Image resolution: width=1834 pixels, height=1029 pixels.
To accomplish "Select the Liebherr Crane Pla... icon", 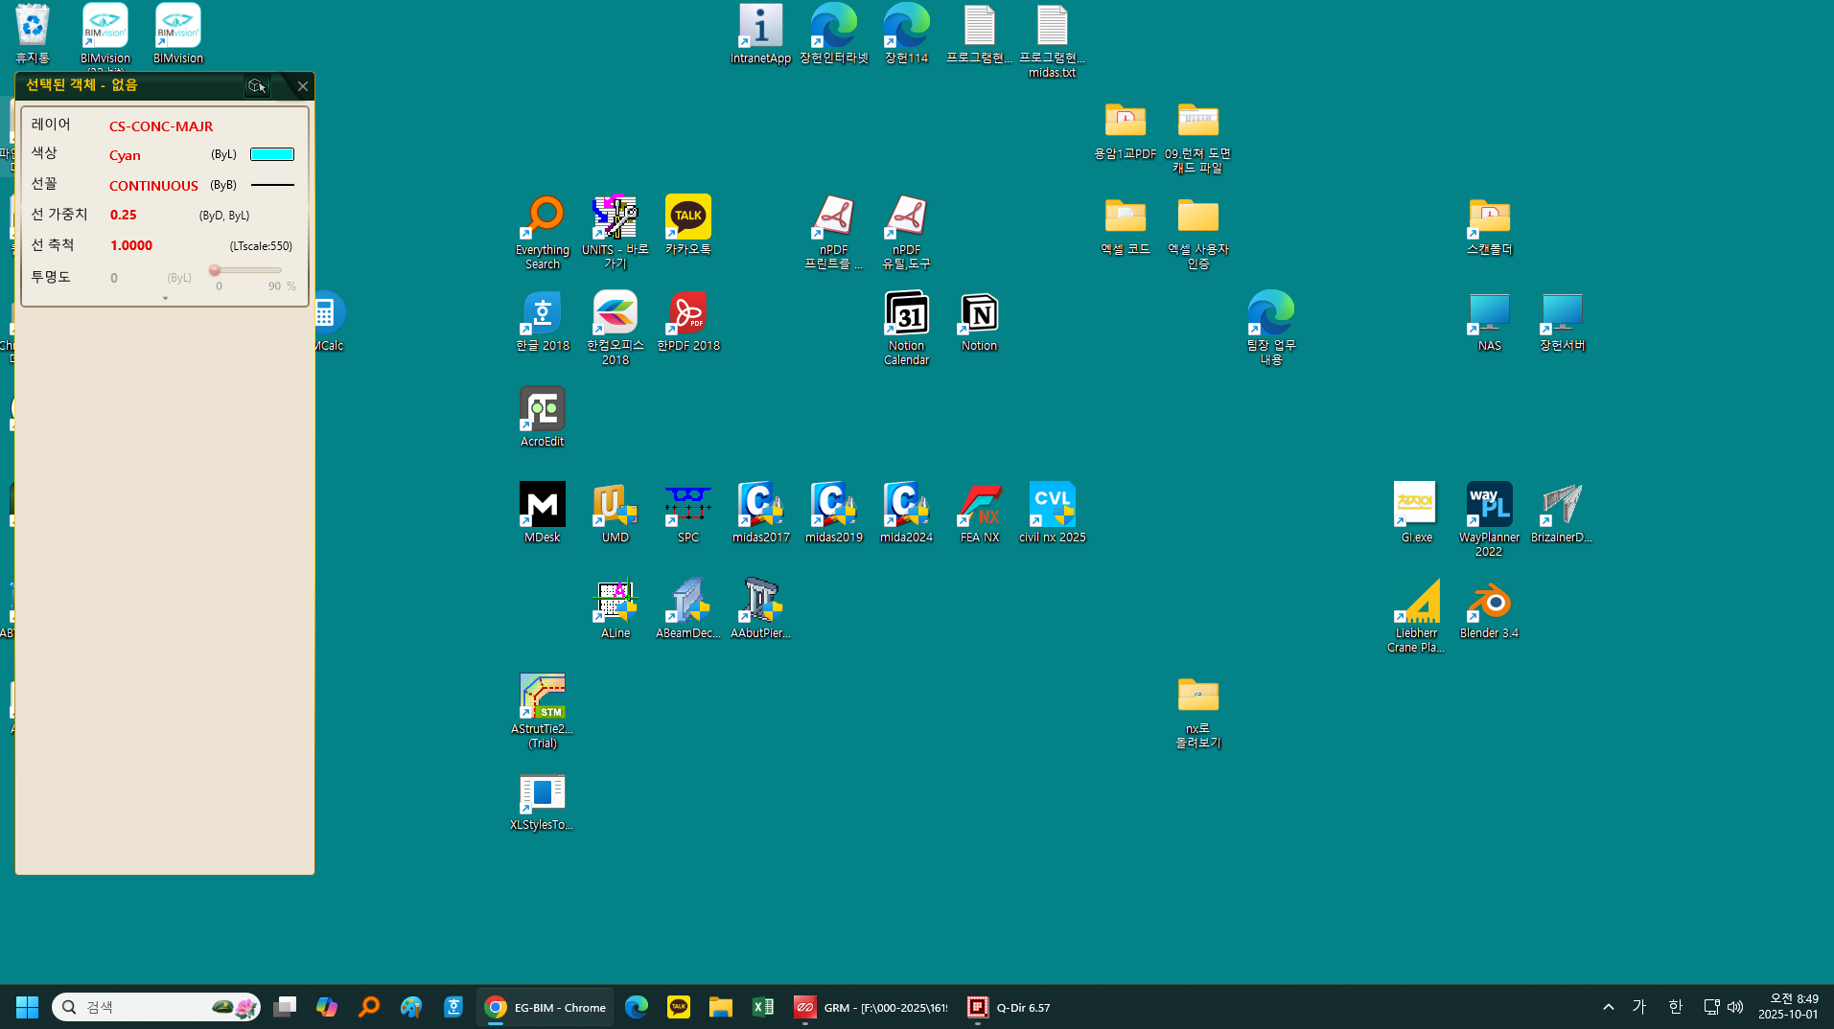I will click(x=1416, y=616).
